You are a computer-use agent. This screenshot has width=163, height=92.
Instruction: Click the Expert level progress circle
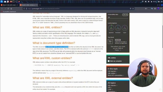click(125, 28)
